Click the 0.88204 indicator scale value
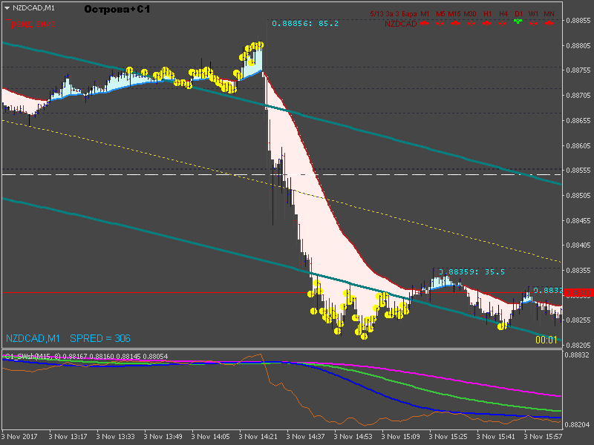This screenshot has height=445, width=594. [577, 424]
